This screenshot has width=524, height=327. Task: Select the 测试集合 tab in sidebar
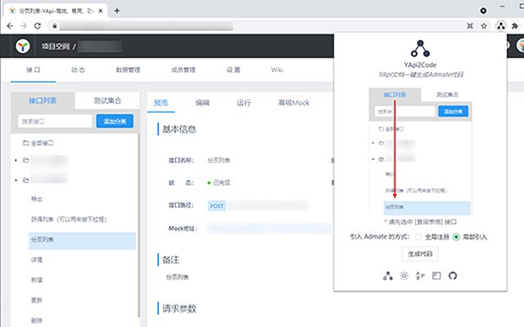tap(107, 101)
